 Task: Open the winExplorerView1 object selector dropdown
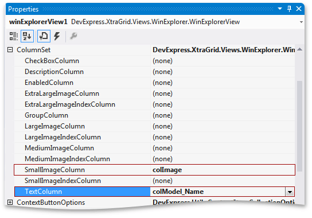pos(301,22)
